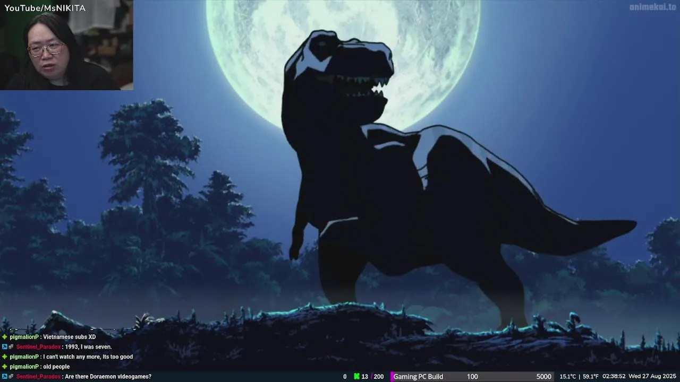Click Sentinel_Paradox username on "1993, I was seven." row

(38, 347)
